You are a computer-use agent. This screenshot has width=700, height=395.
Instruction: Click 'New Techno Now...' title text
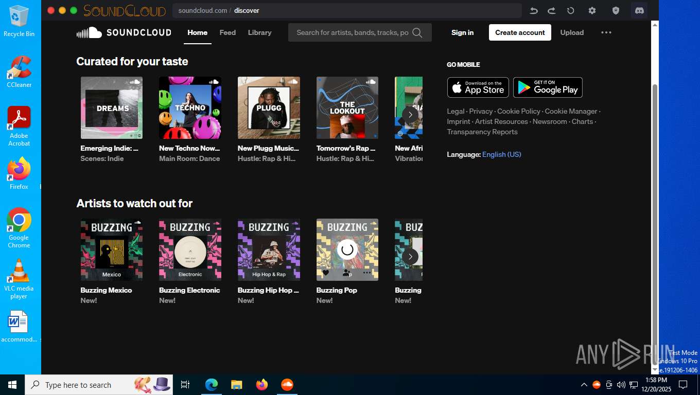[189, 148]
